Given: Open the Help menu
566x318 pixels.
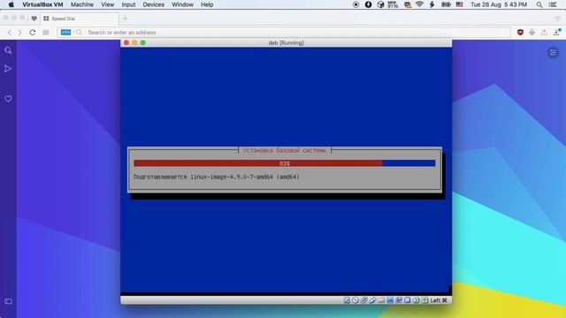Looking at the screenshot, I should pos(207,4).
